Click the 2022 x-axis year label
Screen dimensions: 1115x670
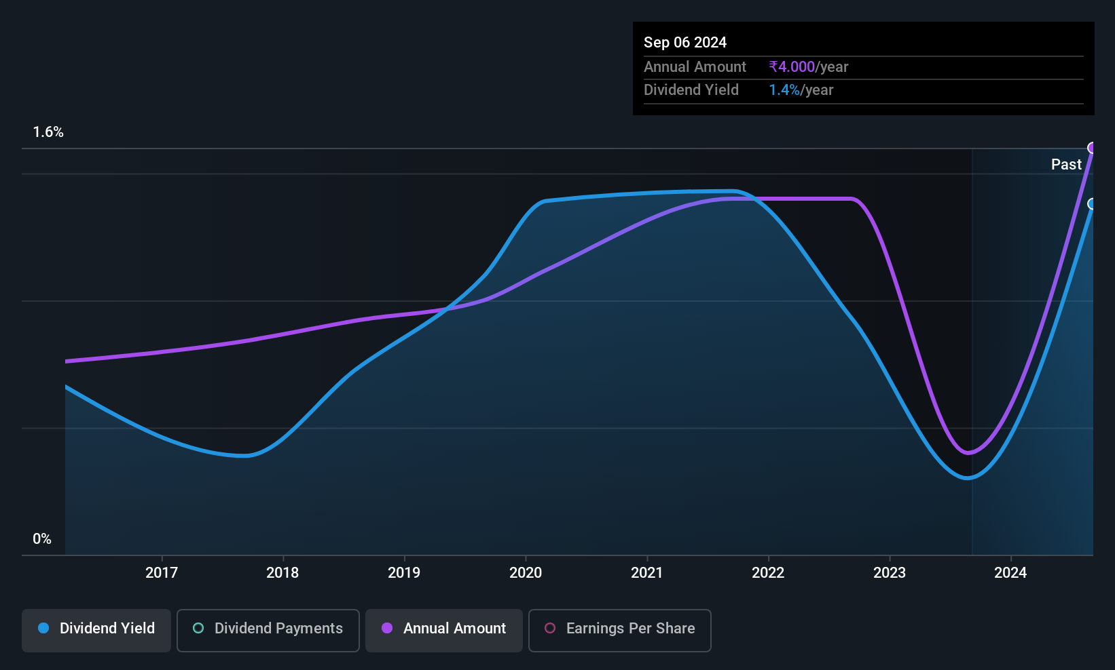pyautogui.click(x=768, y=572)
